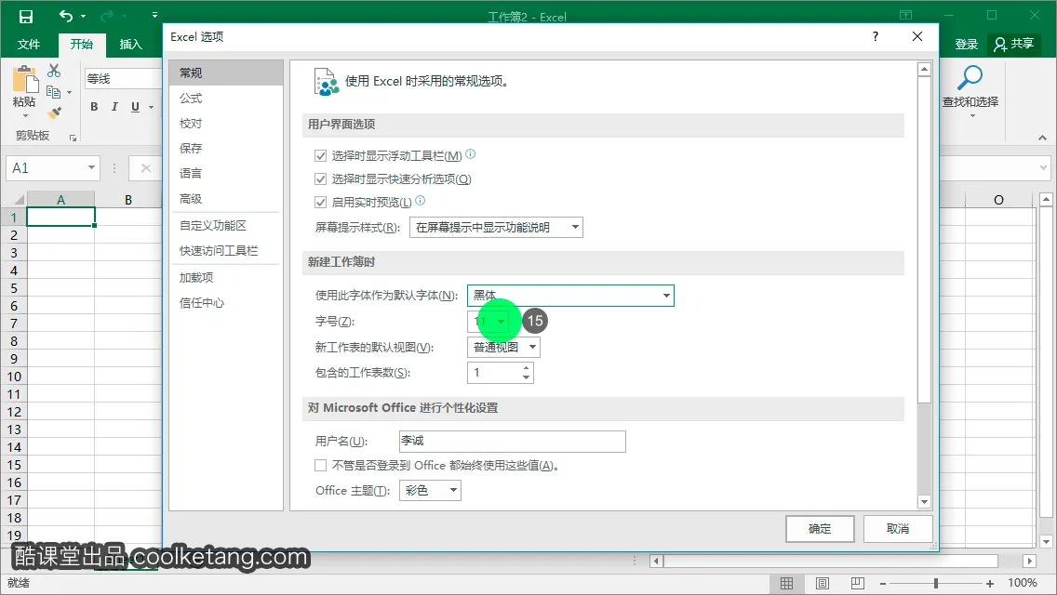Select the 公式 category in options

(226, 99)
